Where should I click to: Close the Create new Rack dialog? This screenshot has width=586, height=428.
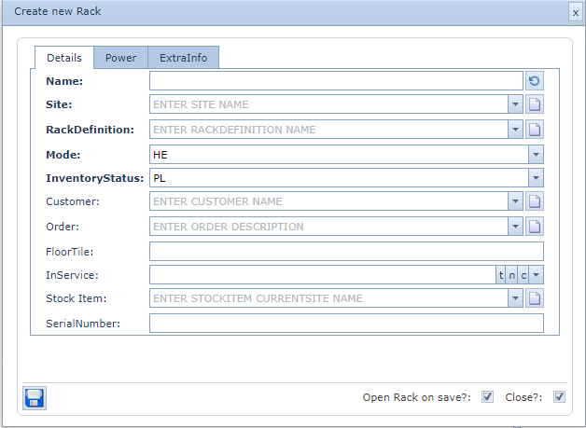575,12
